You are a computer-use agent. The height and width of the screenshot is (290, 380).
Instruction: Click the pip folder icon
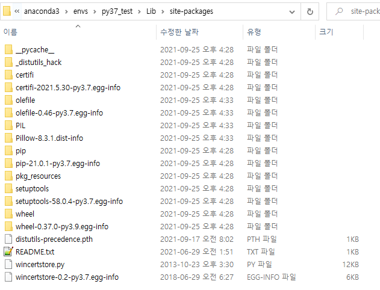[x=8, y=150]
